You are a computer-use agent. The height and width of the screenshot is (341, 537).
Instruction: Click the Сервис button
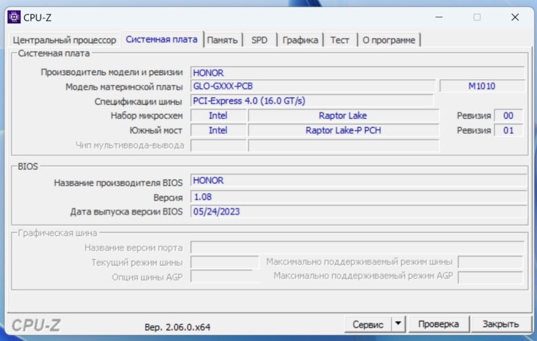tap(368, 324)
